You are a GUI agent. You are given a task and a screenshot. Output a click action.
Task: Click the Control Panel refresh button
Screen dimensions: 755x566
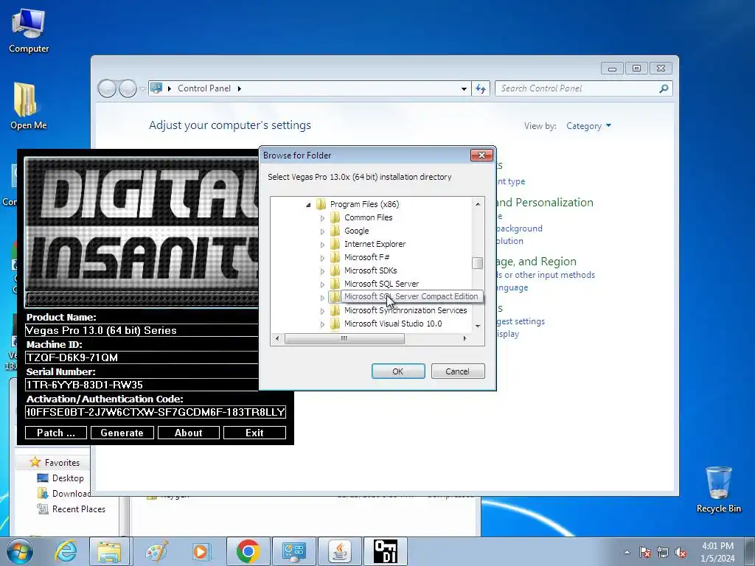pos(480,88)
